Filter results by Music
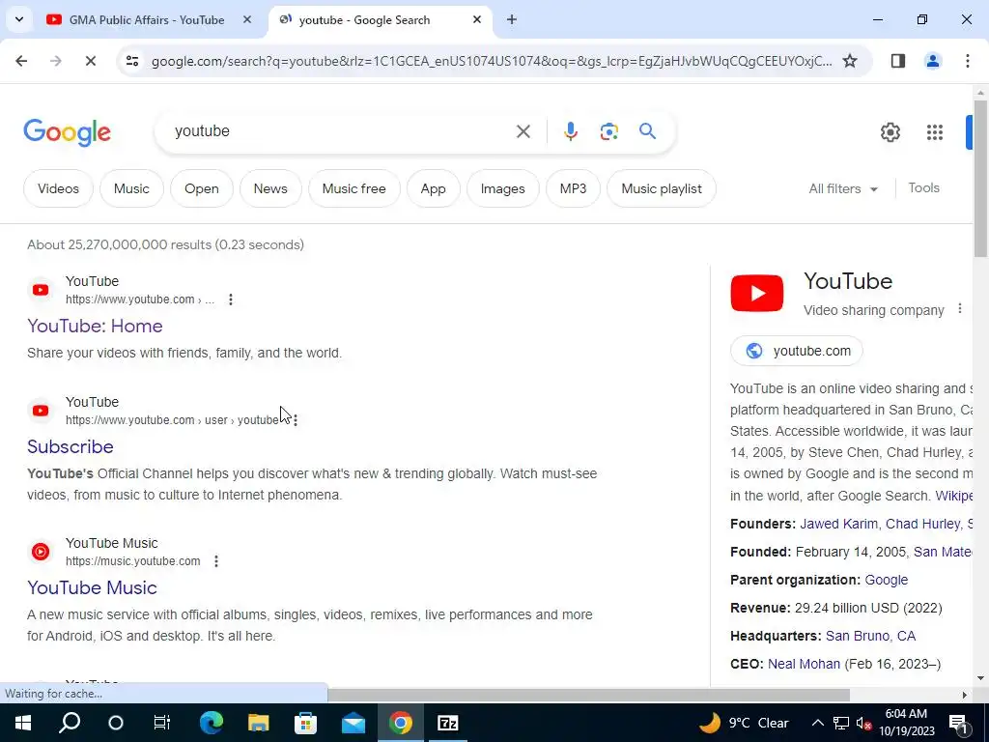This screenshot has width=989, height=742. [131, 188]
